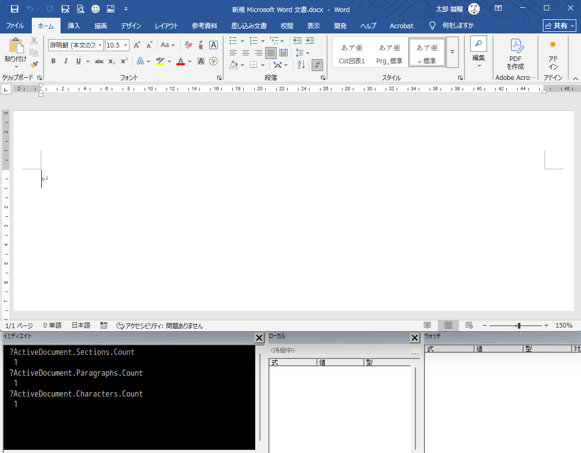Image resolution: width=581 pixels, height=453 pixels.
Task: Use the format painter brush icon
Action: [34, 65]
